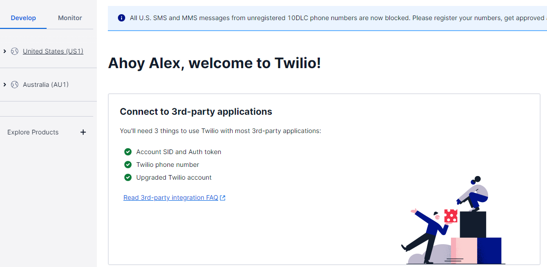The height and width of the screenshot is (267, 547).
Task: Click the Explore Products label
Action: click(33, 132)
